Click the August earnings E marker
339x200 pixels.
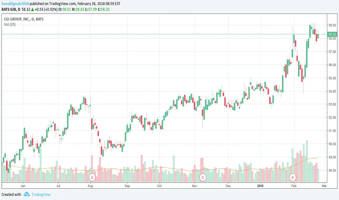pyautogui.click(x=92, y=177)
